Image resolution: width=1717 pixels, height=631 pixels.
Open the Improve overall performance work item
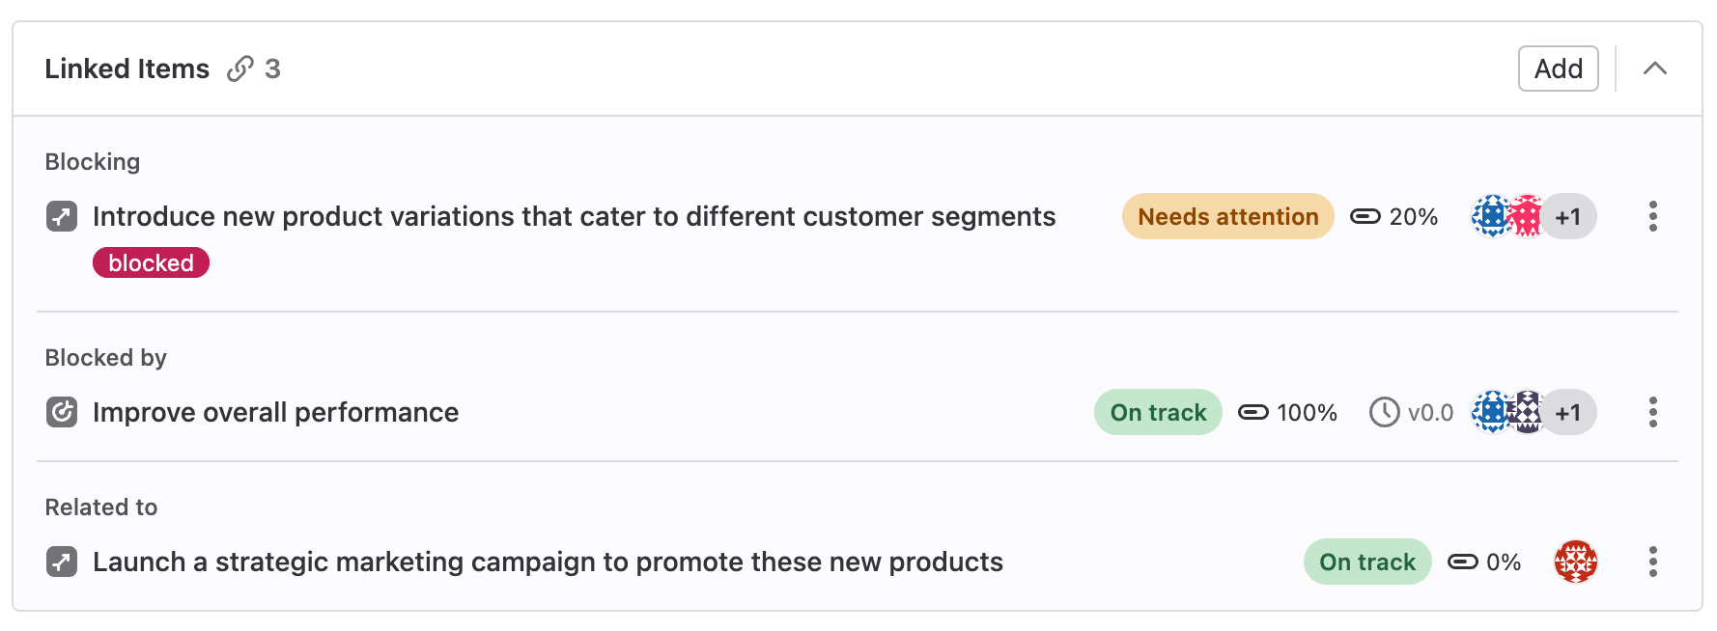coord(275,412)
